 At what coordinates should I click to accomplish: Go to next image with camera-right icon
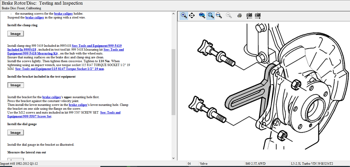[x=258, y=15]
